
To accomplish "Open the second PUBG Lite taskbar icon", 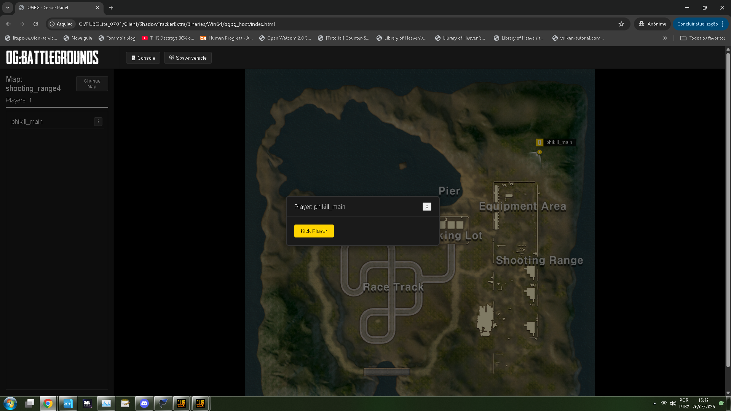I will click(x=200, y=403).
